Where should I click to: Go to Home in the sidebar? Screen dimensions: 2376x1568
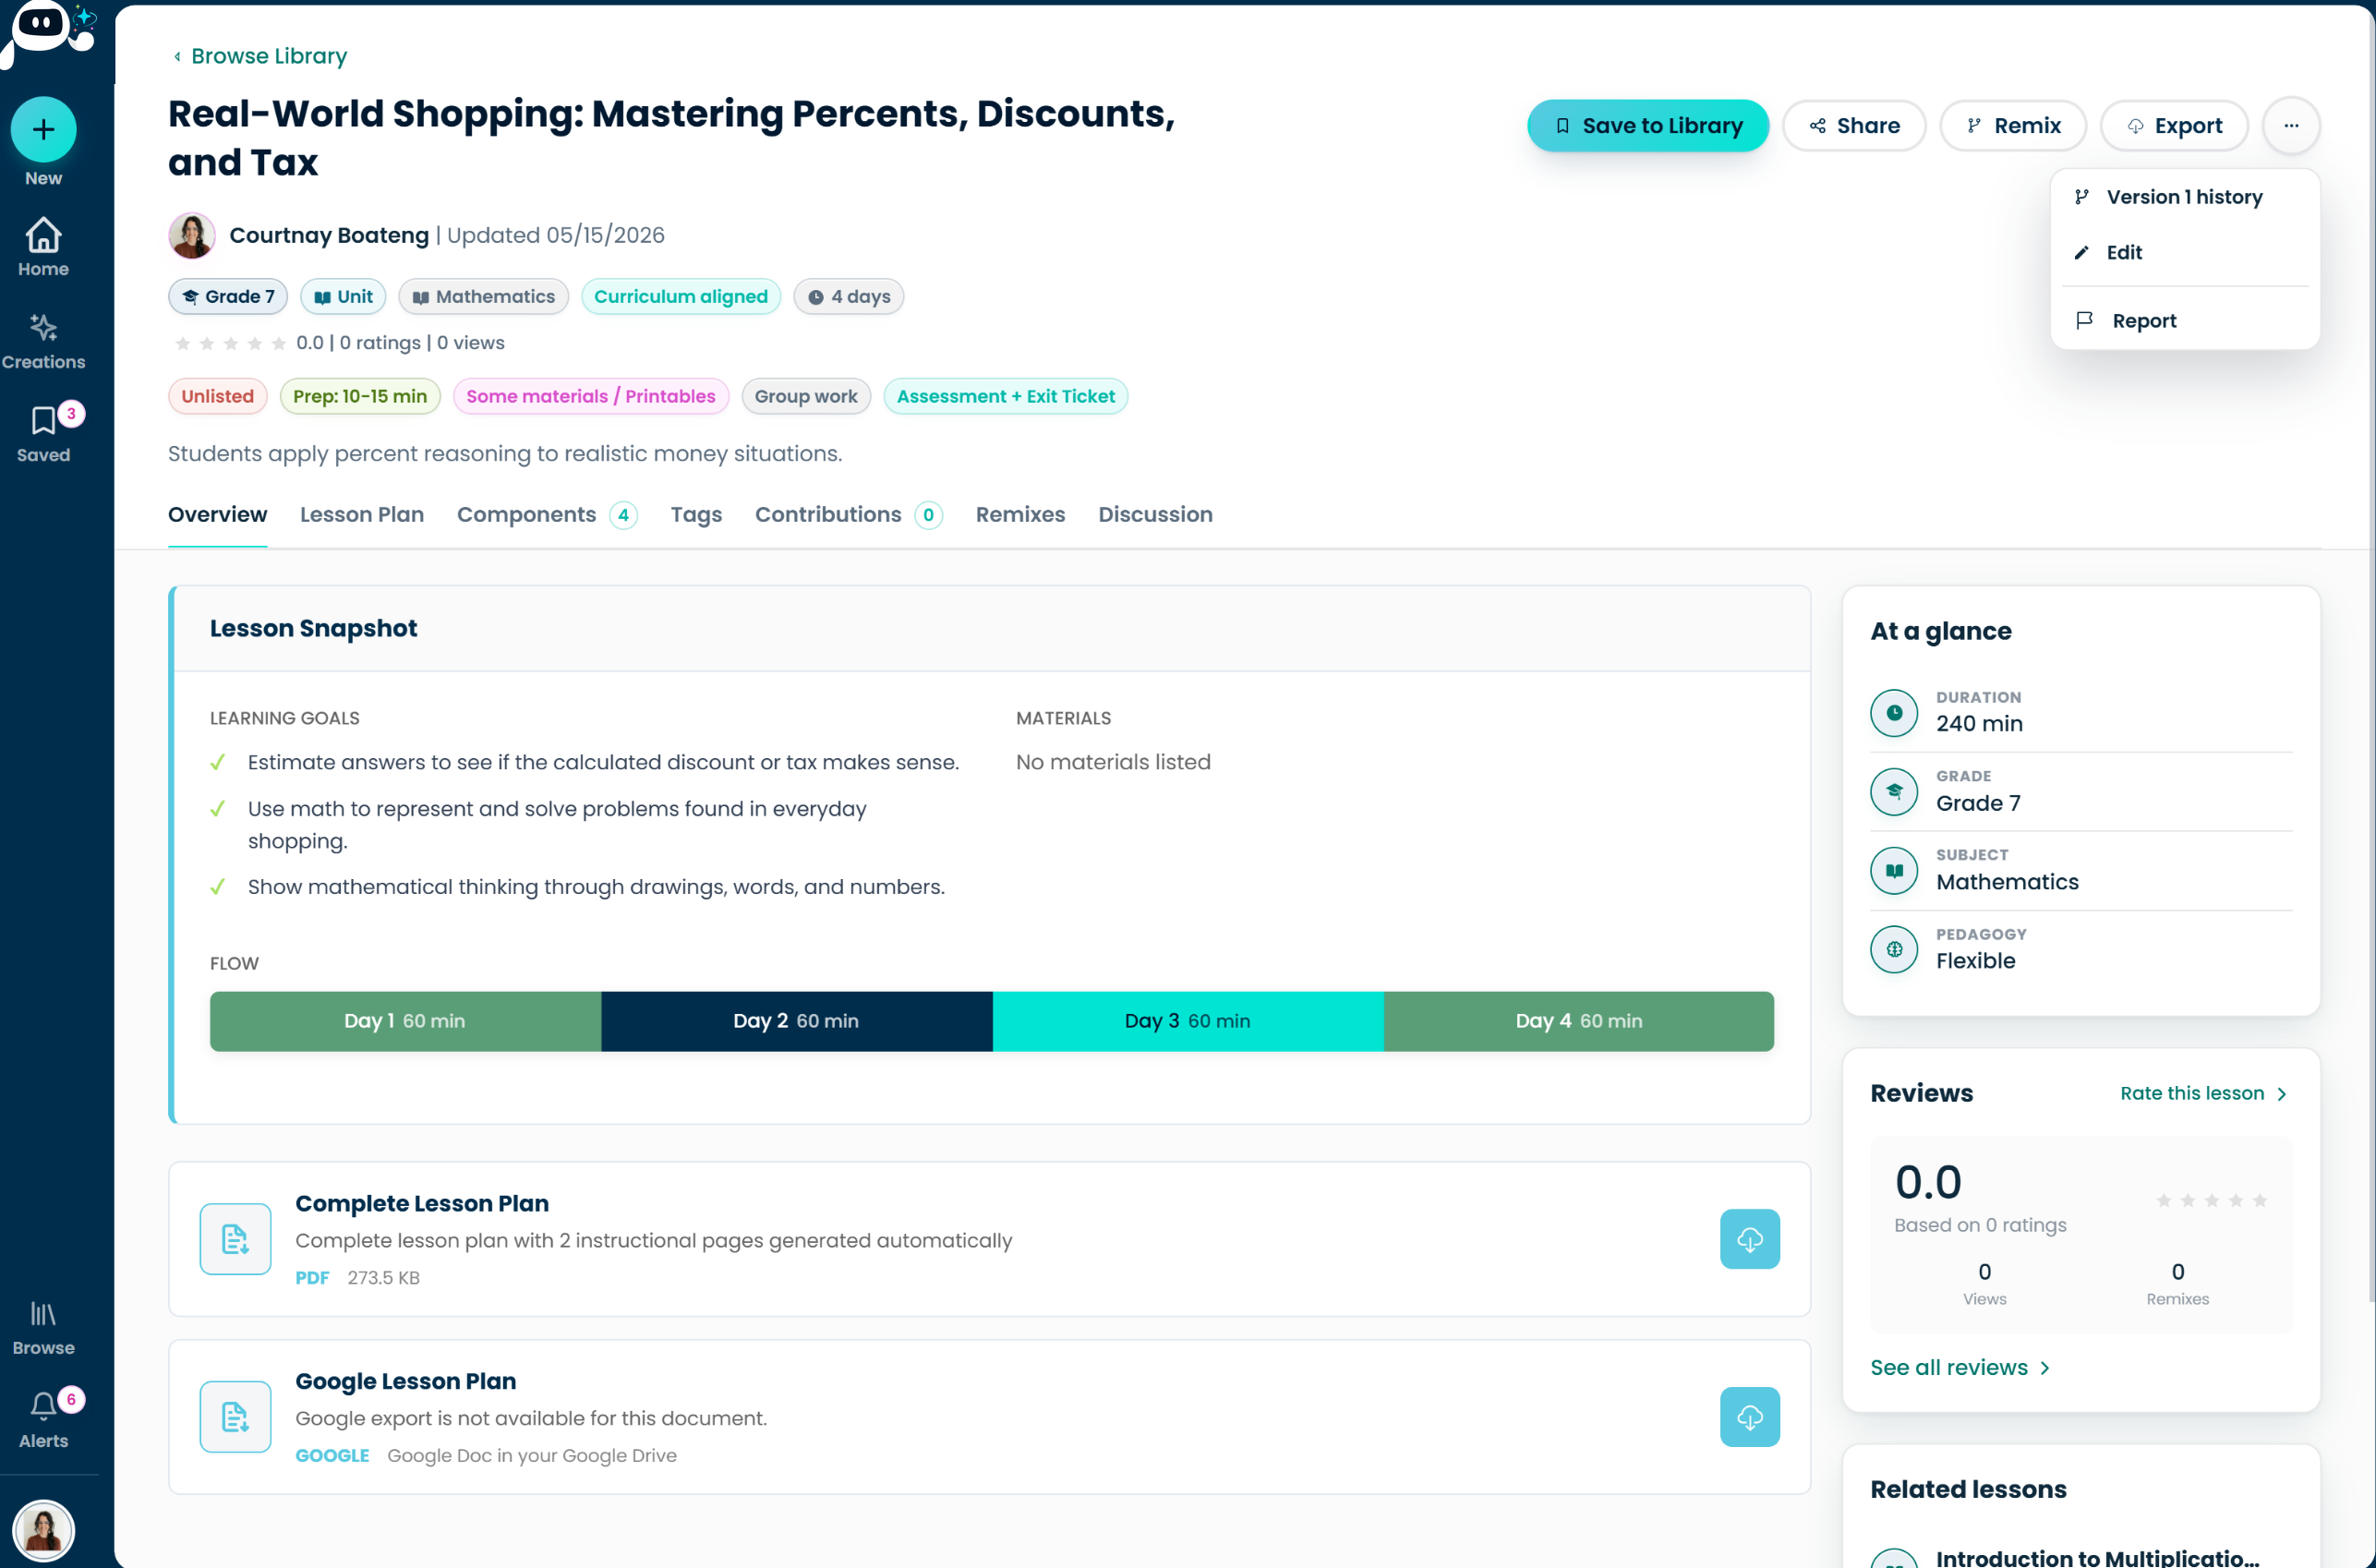coord(43,248)
